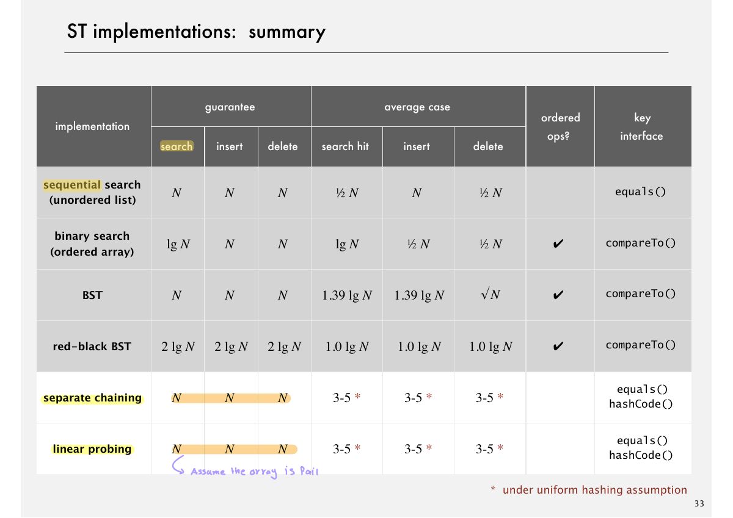This screenshot has width=733, height=518.
Task: Click sequential search's average delete "½ N" cell
Action: pyautogui.click(x=489, y=193)
